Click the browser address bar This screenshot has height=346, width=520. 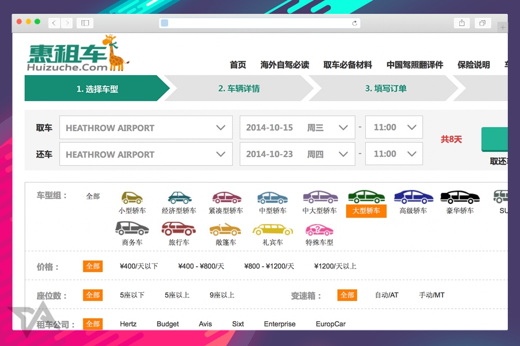tap(259, 23)
